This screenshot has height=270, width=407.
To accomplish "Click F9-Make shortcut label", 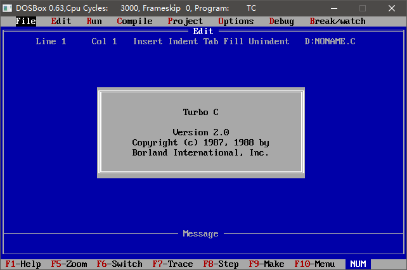I will [x=266, y=264].
